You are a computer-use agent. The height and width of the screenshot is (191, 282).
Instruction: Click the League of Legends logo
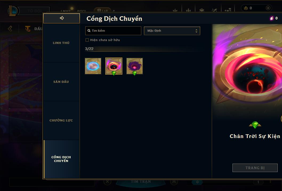tap(13, 11)
